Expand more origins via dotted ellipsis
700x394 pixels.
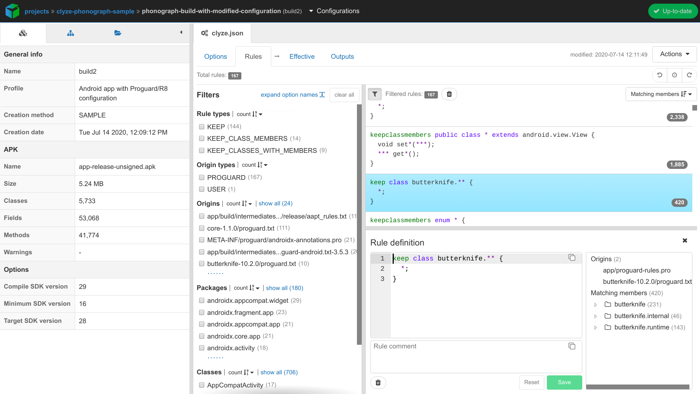215,273
